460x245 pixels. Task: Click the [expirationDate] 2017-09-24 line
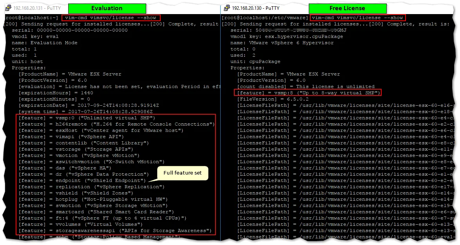[89, 106]
